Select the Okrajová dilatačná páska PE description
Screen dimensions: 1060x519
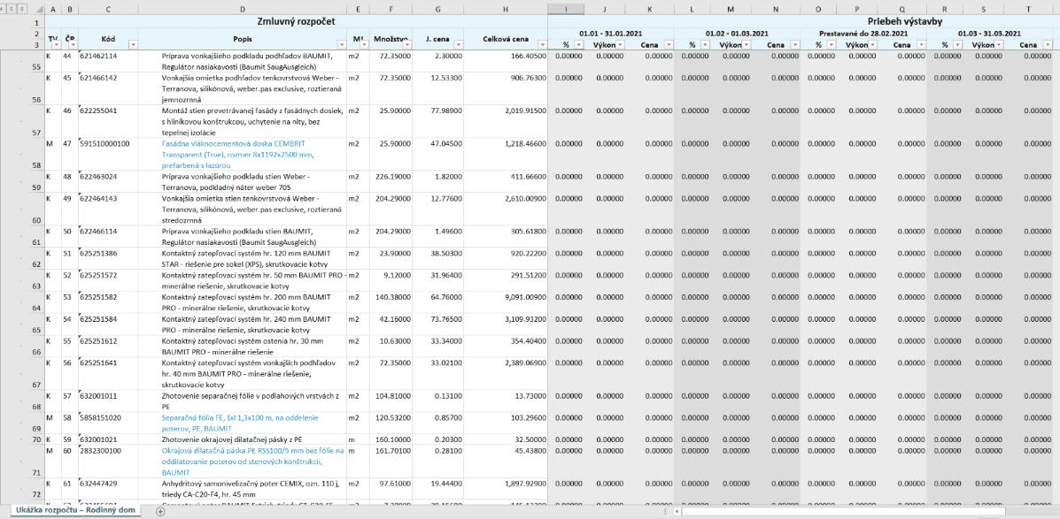(242, 461)
